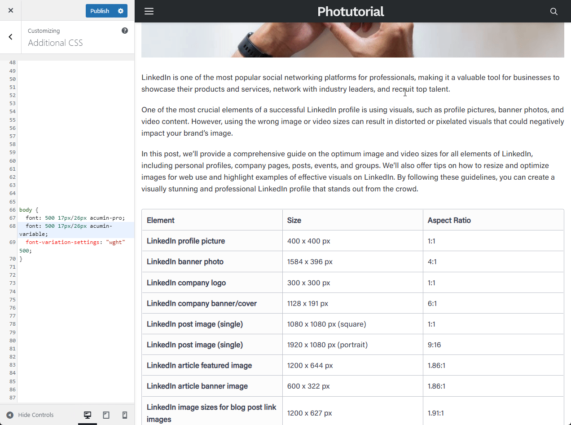Image resolution: width=571 pixels, height=425 pixels.
Task: Click the Hide Controls label
Action: coord(35,415)
